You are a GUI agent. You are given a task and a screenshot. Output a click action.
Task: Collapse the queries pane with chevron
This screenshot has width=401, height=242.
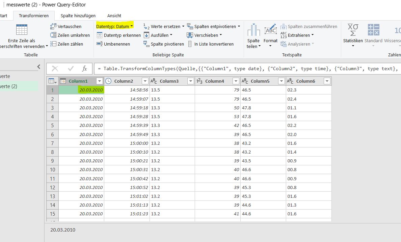click(x=38, y=67)
